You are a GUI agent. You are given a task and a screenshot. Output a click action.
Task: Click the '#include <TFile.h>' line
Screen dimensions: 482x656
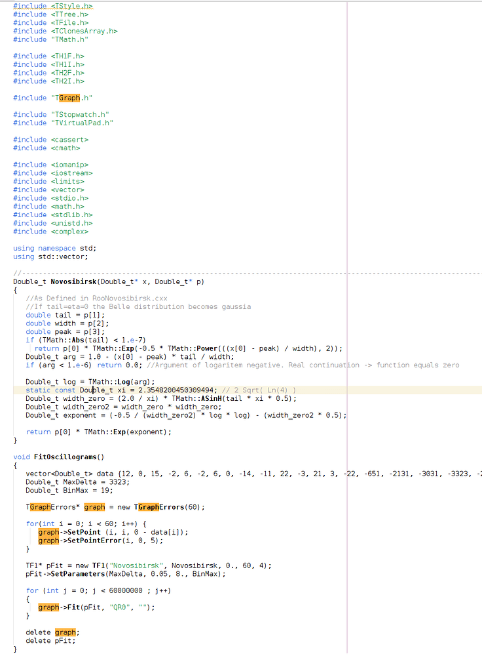pyautogui.click(x=50, y=22)
